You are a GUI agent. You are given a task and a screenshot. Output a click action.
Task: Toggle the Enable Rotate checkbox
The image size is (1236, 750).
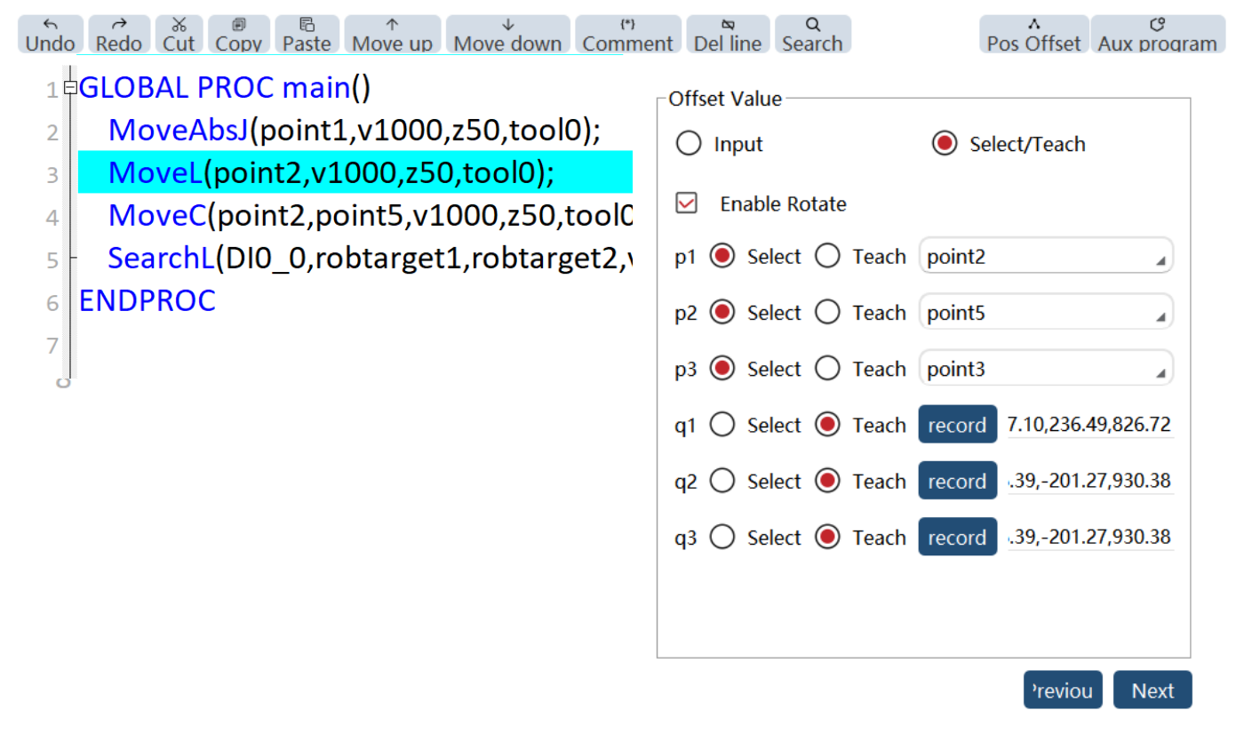687,203
